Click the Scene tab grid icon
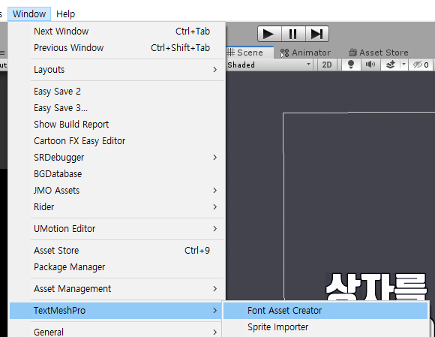The height and width of the screenshot is (337, 435). pos(230,53)
